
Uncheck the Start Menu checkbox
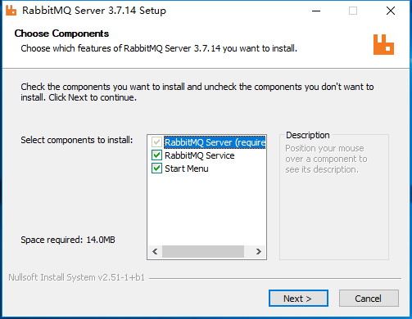[156, 168]
